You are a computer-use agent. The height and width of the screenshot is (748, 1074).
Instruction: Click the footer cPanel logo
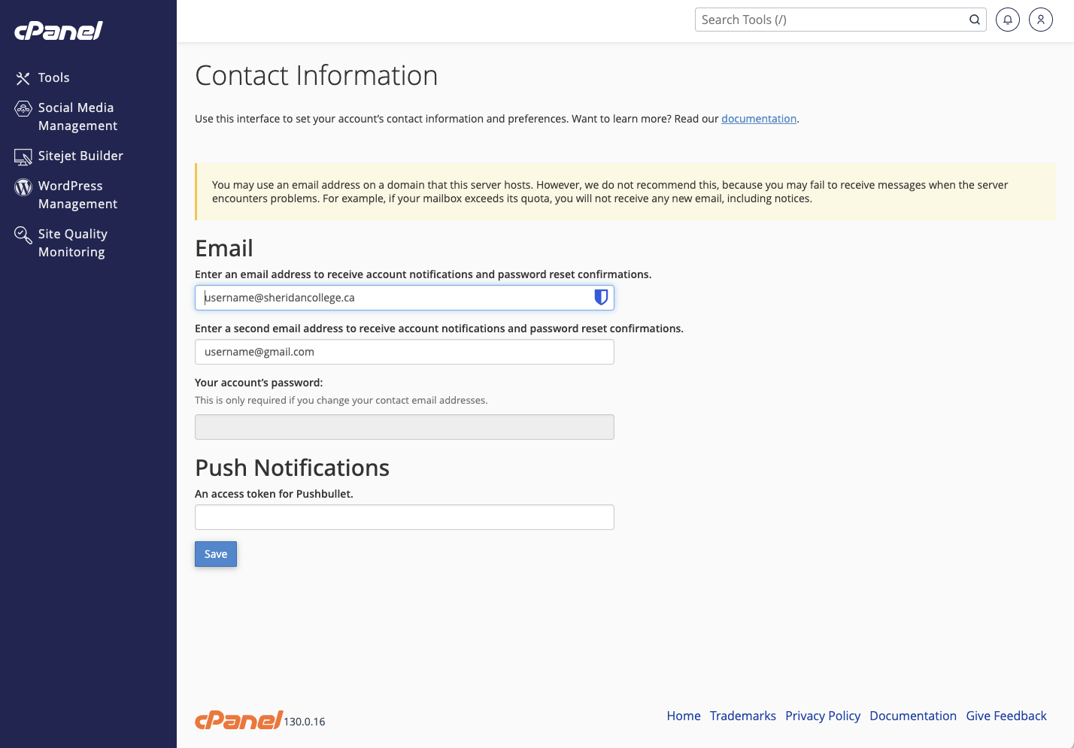(238, 720)
